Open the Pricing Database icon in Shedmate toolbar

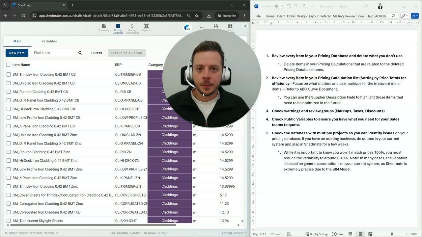[x=118, y=29]
